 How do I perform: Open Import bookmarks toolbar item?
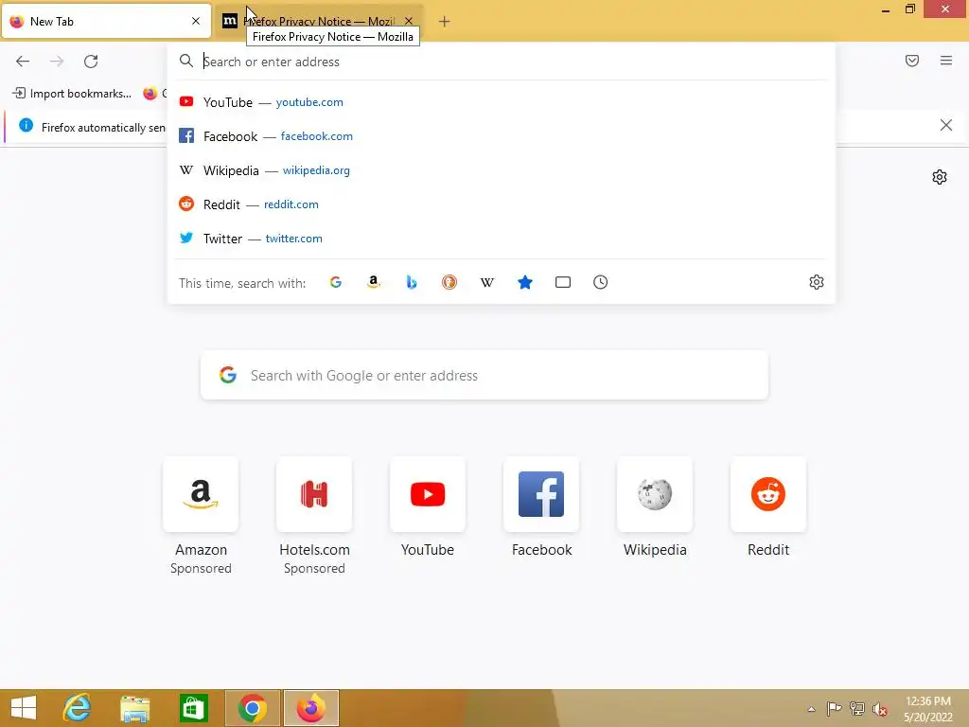click(x=72, y=94)
